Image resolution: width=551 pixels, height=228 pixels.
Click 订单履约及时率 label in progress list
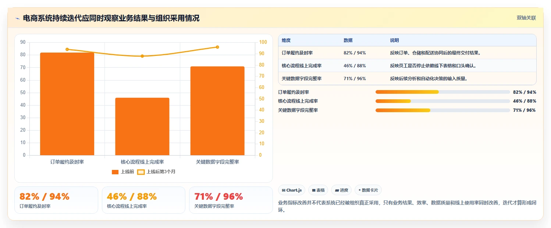[294, 92]
